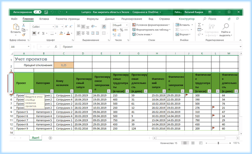Select the Лист1 sheet tab
Viewport: 252px width, 154px height.
coord(36,138)
